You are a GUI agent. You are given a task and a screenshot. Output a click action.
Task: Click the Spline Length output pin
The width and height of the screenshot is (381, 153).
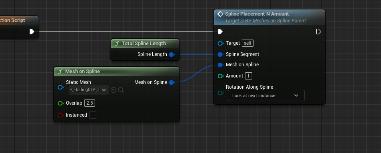[x=172, y=54]
